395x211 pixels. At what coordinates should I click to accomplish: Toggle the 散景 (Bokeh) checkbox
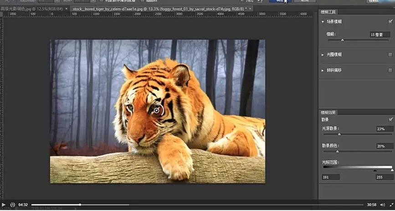tap(390, 119)
